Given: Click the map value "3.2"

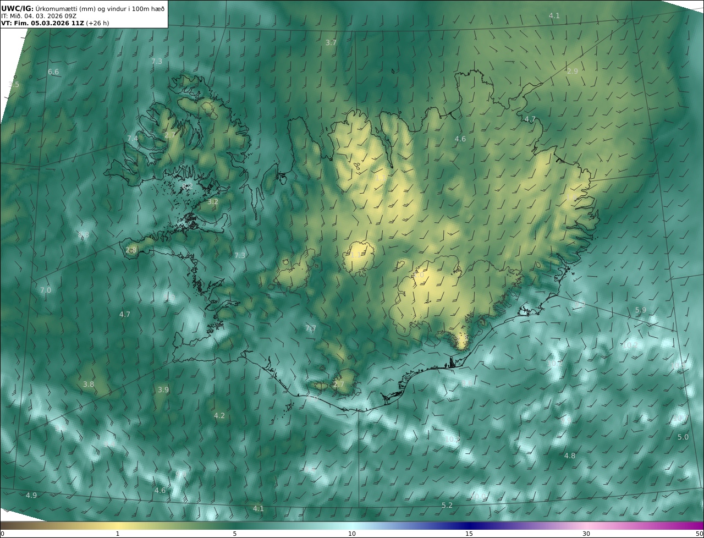Looking at the screenshot, I should 213,202.
